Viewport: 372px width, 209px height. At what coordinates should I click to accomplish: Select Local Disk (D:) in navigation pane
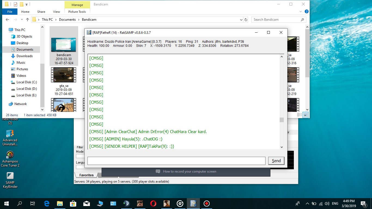(x=27, y=89)
